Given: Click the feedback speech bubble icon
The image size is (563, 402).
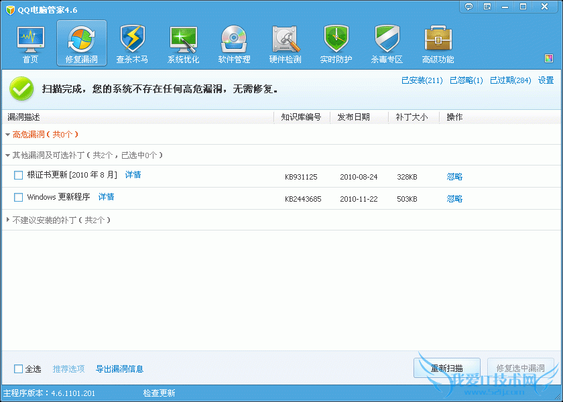Looking at the screenshot, I should [x=469, y=6].
